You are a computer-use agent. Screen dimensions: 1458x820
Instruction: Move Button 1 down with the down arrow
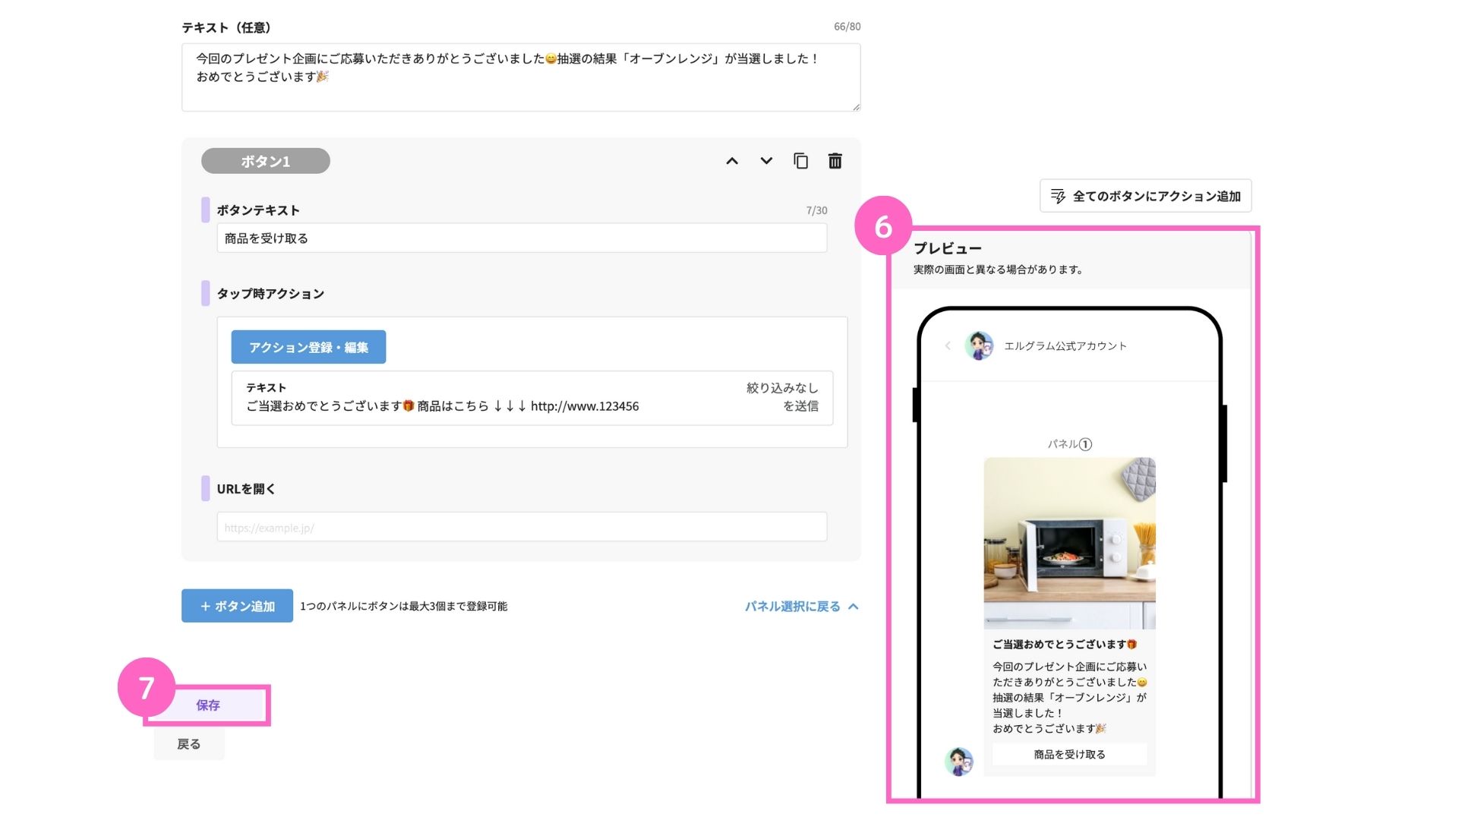pos(766,161)
